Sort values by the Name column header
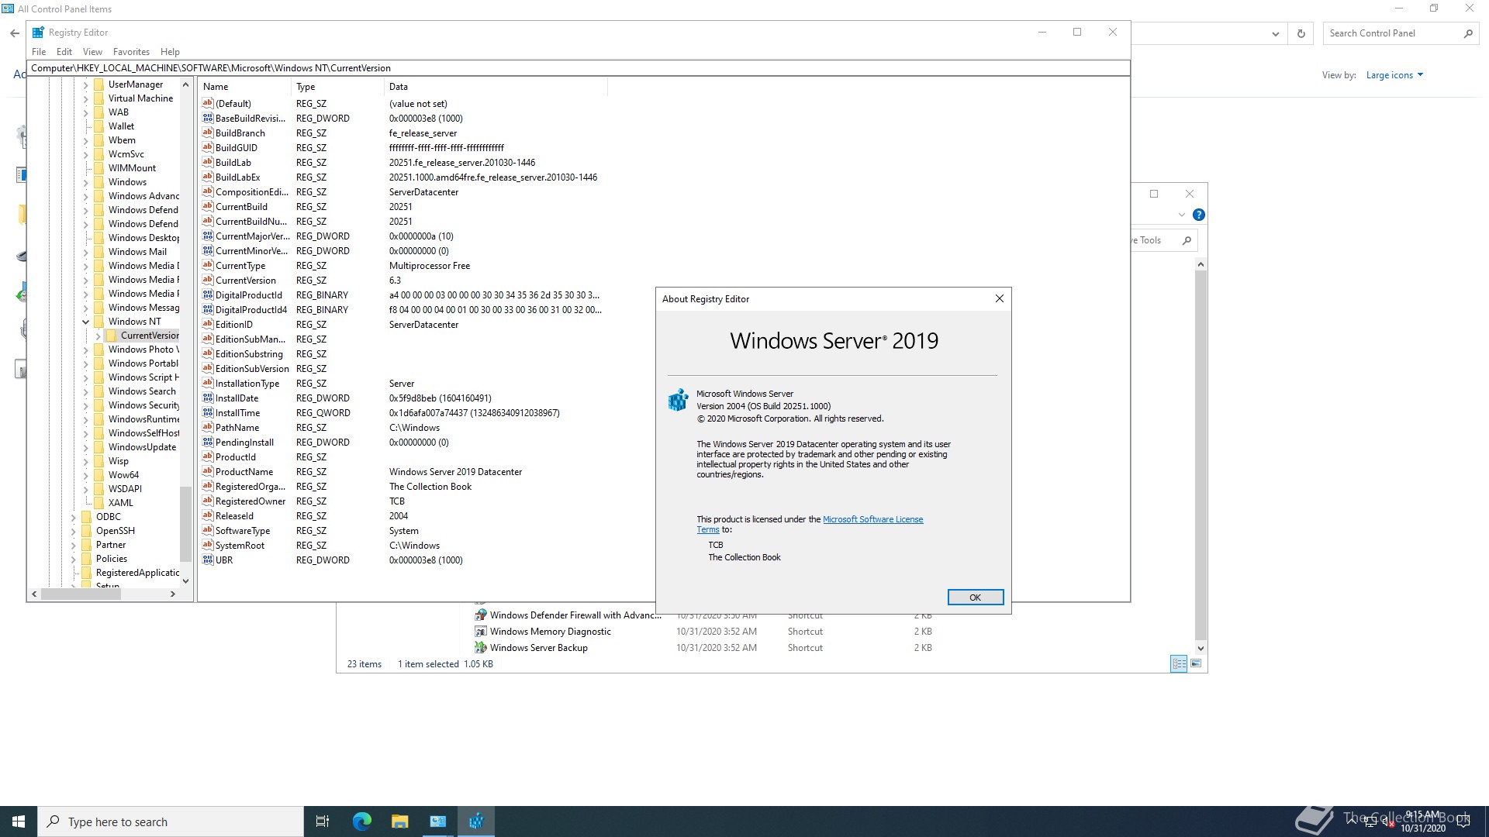The height and width of the screenshot is (837, 1489). pos(245,87)
